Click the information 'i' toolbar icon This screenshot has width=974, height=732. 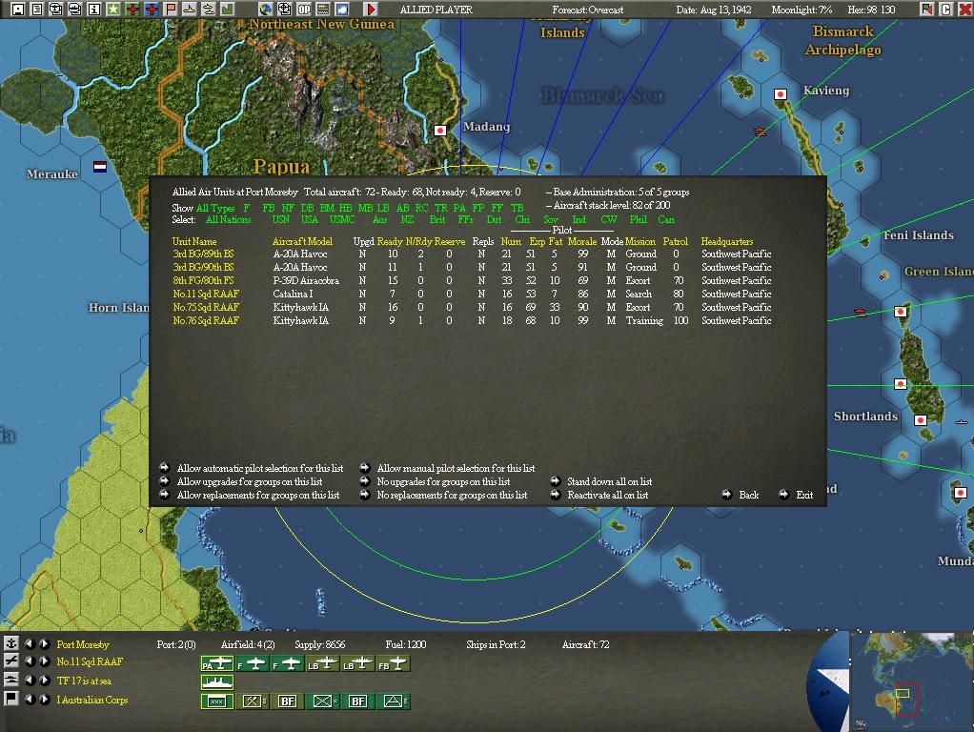93,10
